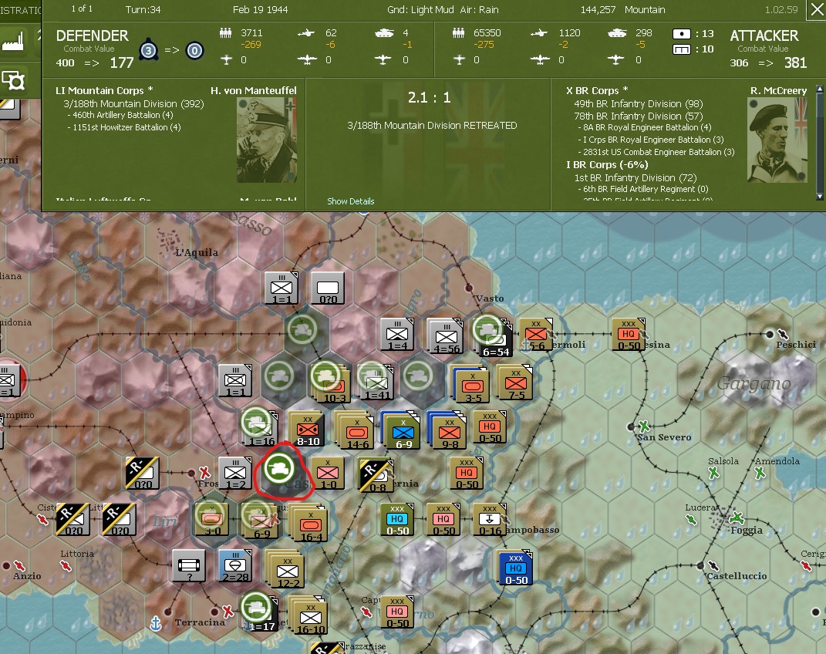Open the factory production icon in sidebar
826x654 pixels.
point(13,41)
